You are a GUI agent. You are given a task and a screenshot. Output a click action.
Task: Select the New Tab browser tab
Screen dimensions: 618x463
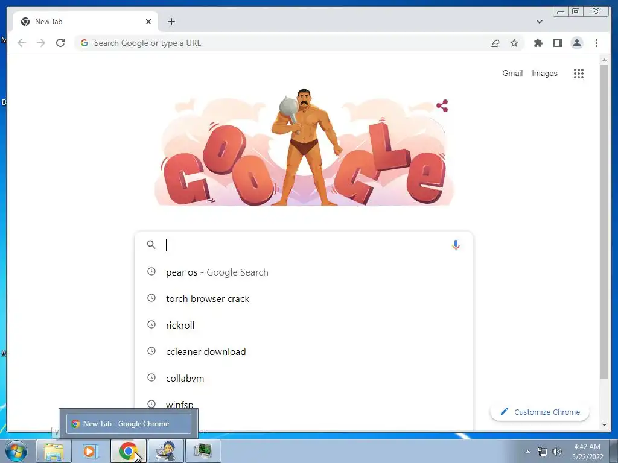pyautogui.click(x=86, y=22)
